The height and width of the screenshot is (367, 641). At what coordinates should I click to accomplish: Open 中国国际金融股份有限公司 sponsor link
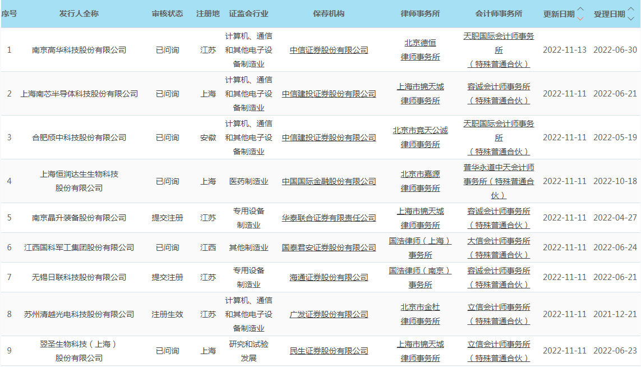(329, 181)
